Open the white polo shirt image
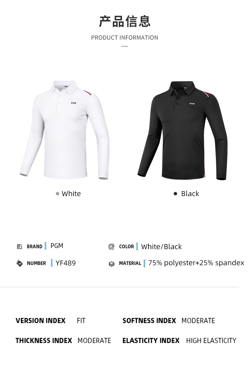Image resolution: width=249 pixels, height=374 pixels. click(x=65, y=130)
